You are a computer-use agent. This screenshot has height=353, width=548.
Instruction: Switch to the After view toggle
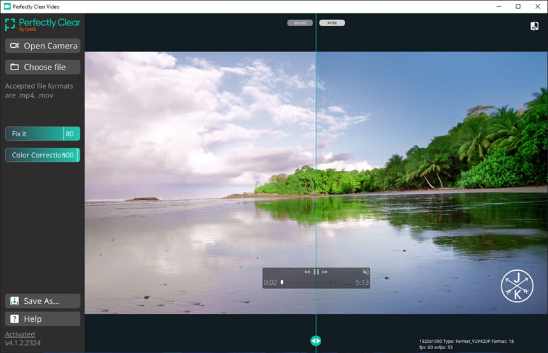point(332,23)
